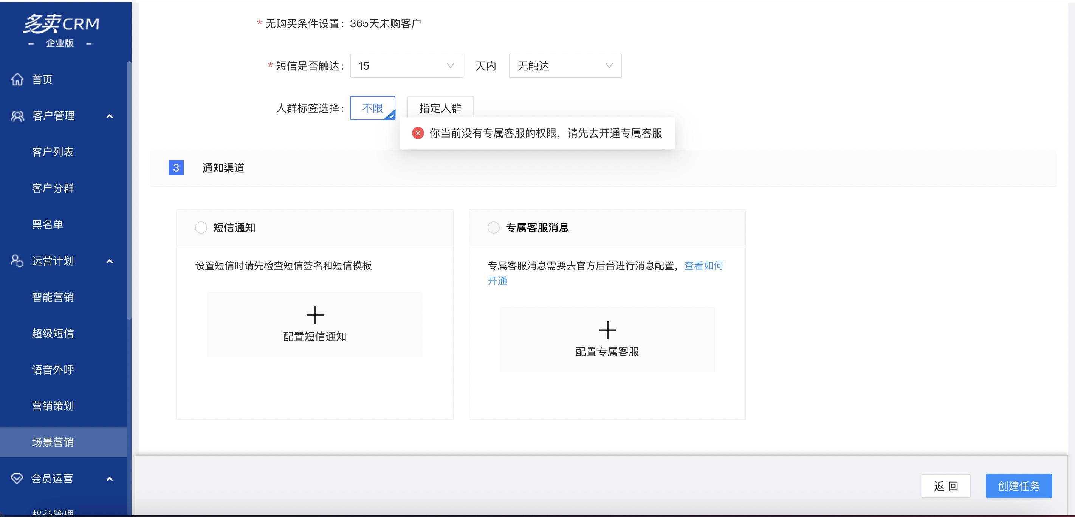
Task: Open 智能营销 in the sidebar
Action: pyautogui.click(x=53, y=297)
